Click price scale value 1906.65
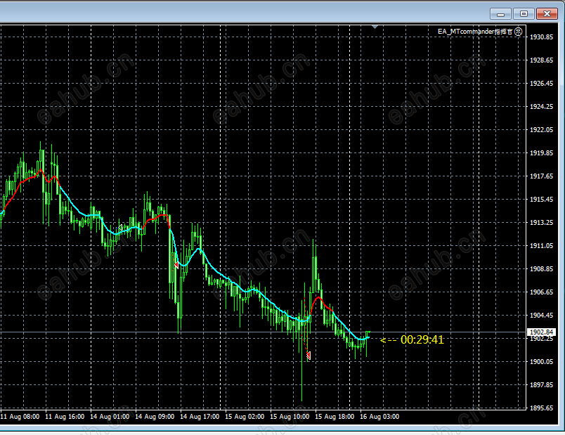This screenshot has height=435, width=565. 541,292
